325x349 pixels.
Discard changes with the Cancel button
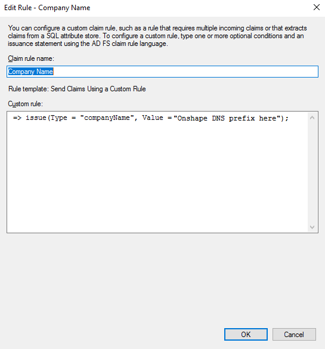click(294, 334)
